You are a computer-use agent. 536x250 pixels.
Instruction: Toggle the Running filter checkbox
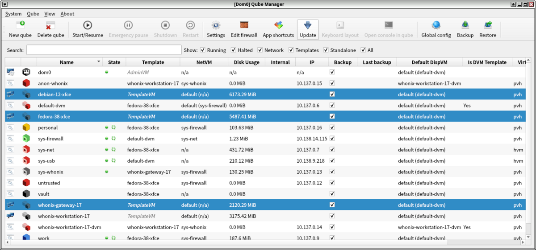[x=203, y=50]
